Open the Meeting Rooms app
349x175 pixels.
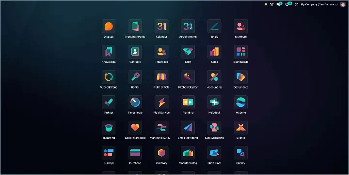tap(135, 27)
